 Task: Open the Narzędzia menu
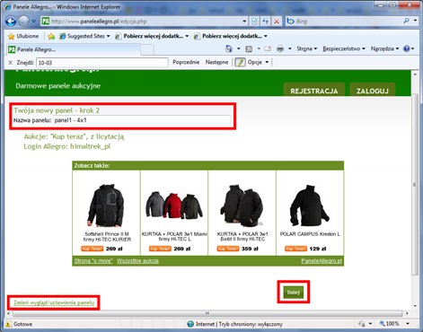point(384,48)
